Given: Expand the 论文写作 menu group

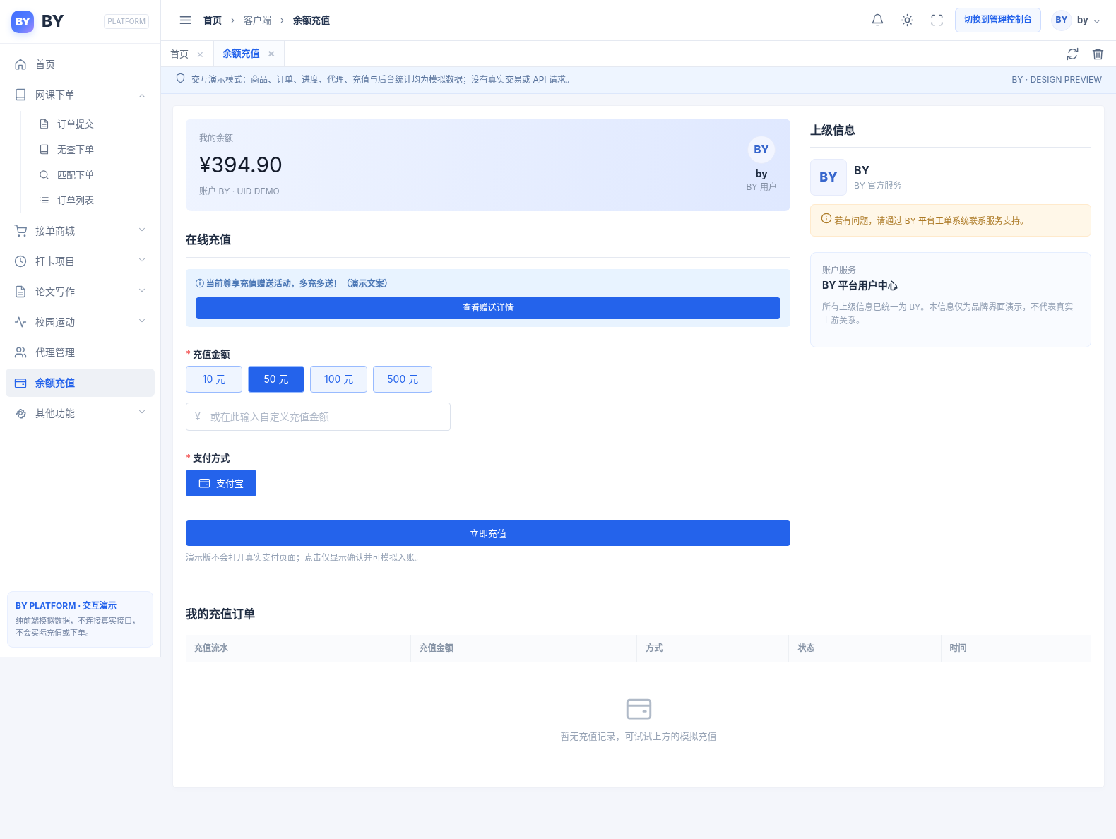Looking at the screenshot, I should (80, 292).
